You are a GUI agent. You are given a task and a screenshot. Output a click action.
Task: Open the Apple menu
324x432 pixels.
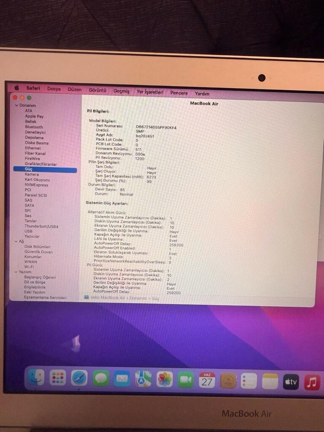point(17,88)
